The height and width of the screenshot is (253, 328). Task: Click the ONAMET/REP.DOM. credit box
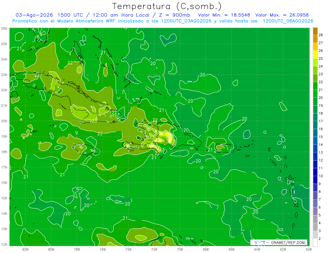click(279, 242)
